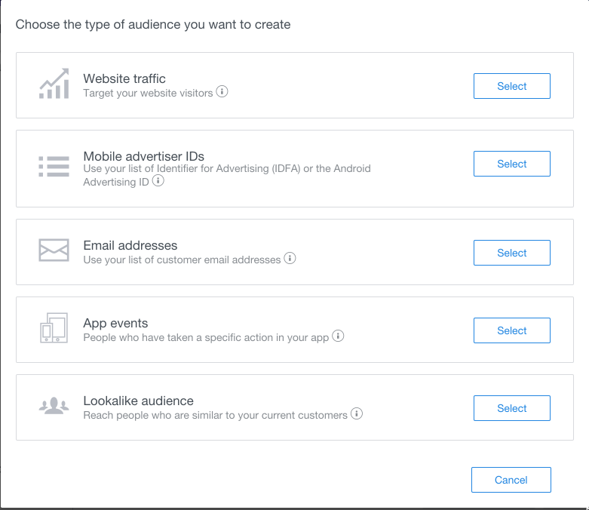Image resolution: width=589 pixels, height=510 pixels.
Task: Click the Mobile advertiser IDs heading
Action: click(x=144, y=156)
